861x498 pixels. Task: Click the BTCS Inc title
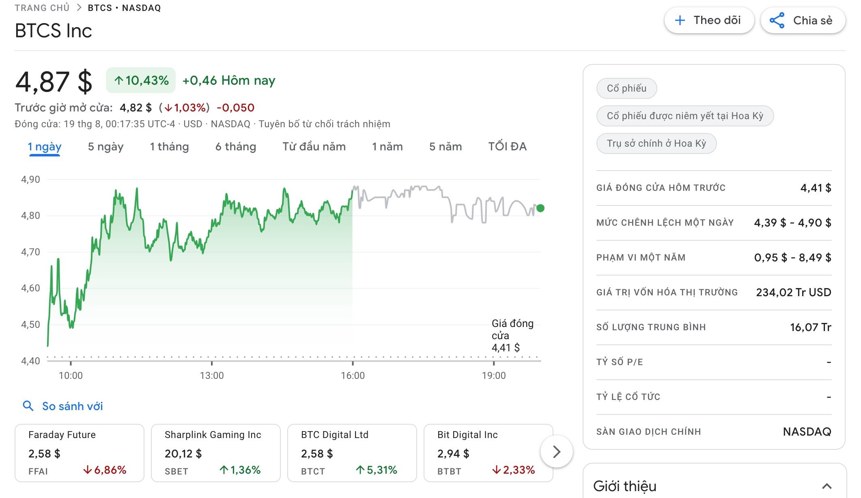tap(54, 31)
